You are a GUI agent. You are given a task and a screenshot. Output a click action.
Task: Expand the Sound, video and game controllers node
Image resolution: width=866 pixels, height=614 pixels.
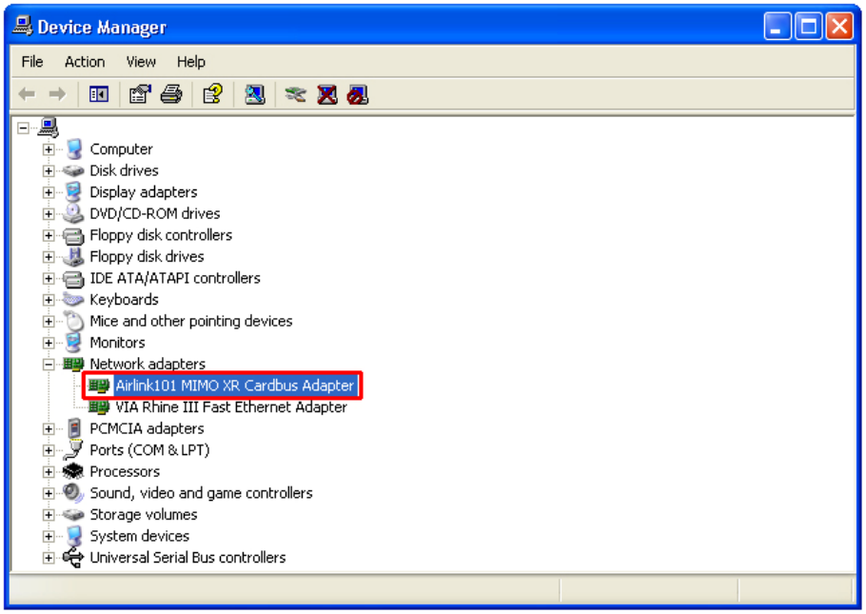point(49,493)
